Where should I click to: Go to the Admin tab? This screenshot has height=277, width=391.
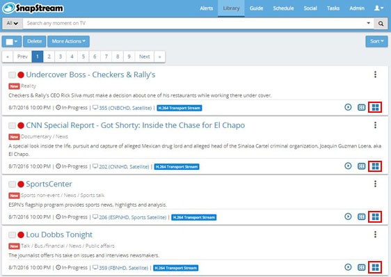[x=357, y=8]
